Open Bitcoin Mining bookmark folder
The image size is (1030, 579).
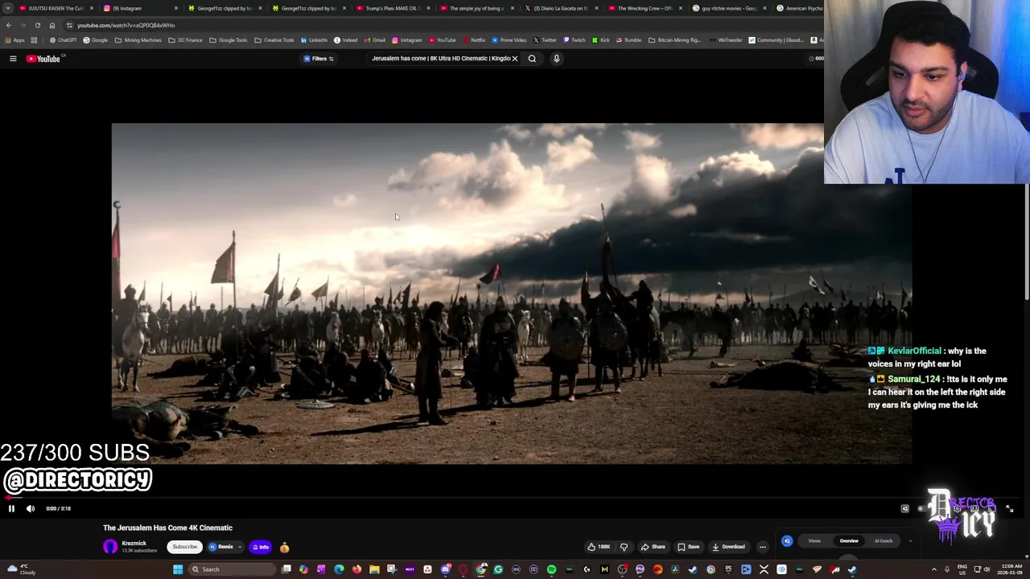click(x=675, y=40)
